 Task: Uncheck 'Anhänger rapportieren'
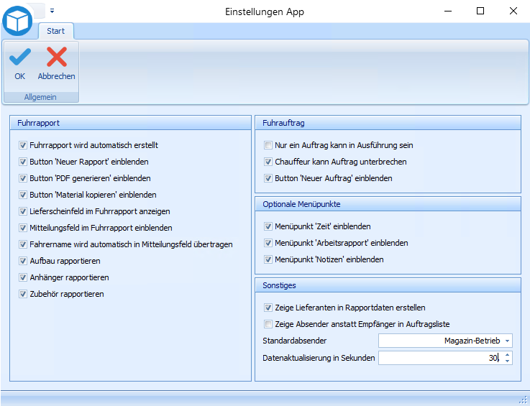(22, 277)
